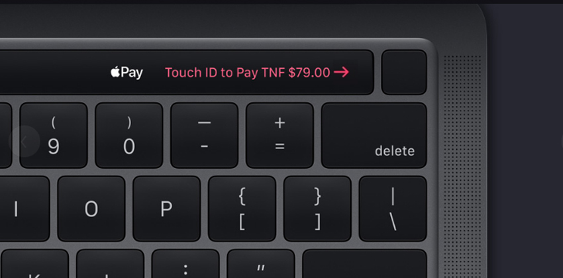The height and width of the screenshot is (278, 563).
Task: Click the Touch ID sensor button
Action: (404, 72)
